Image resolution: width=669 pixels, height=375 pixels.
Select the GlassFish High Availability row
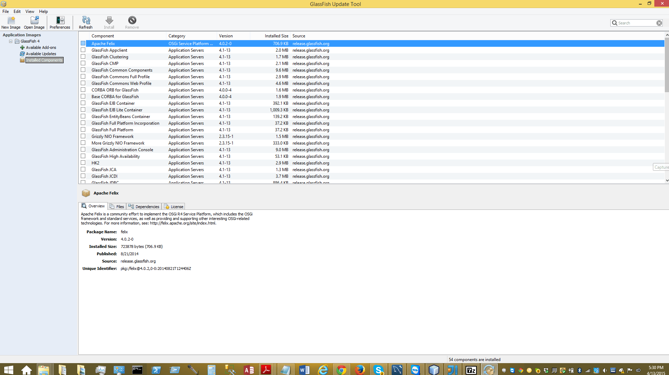pyautogui.click(x=371, y=156)
